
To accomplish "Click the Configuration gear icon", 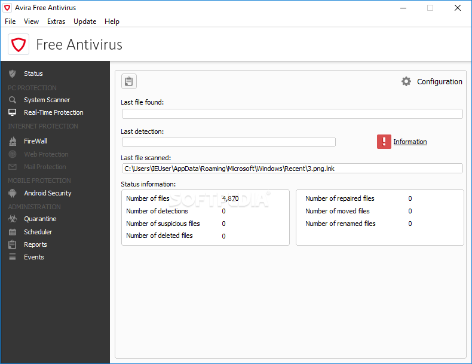I will pos(406,81).
